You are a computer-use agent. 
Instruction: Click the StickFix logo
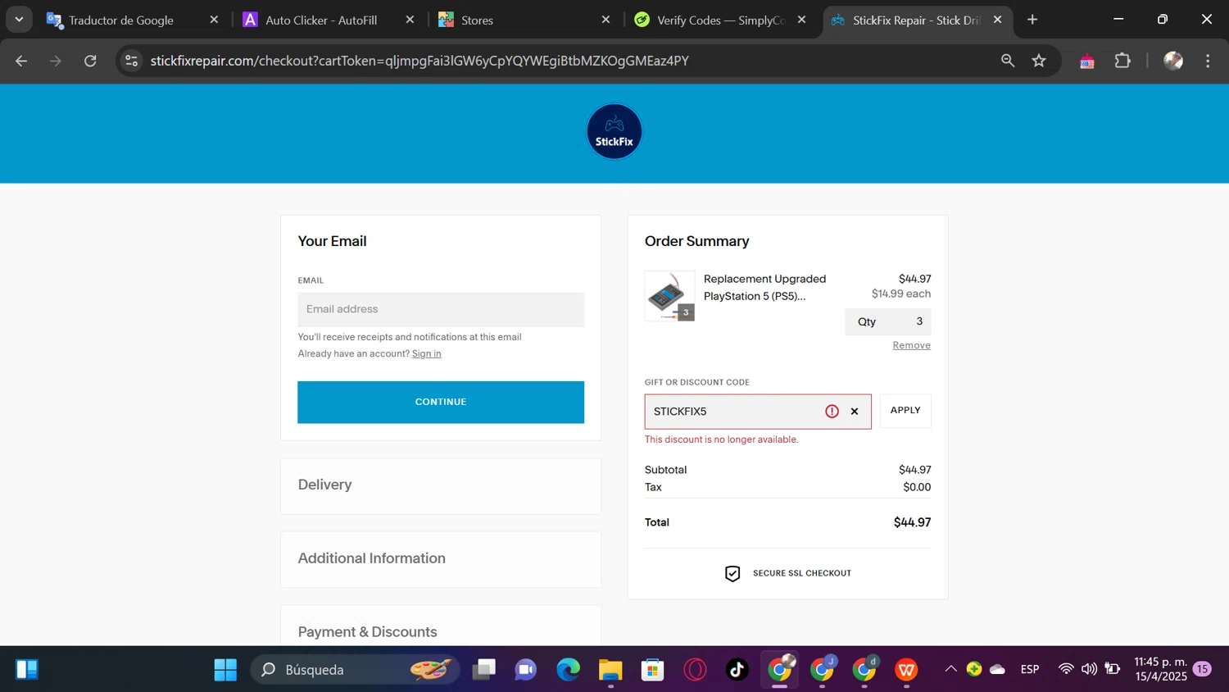[614, 131]
